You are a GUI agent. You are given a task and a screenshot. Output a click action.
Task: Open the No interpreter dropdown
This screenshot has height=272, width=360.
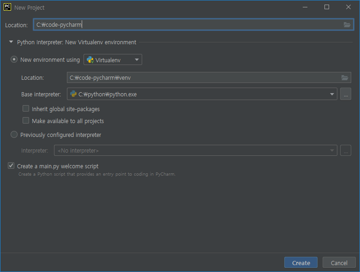point(195,150)
